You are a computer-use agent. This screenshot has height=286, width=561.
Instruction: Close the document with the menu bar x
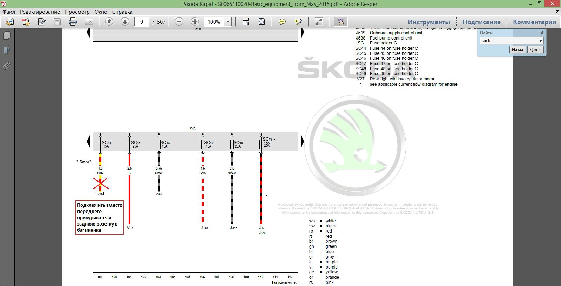[x=557, y=12]
